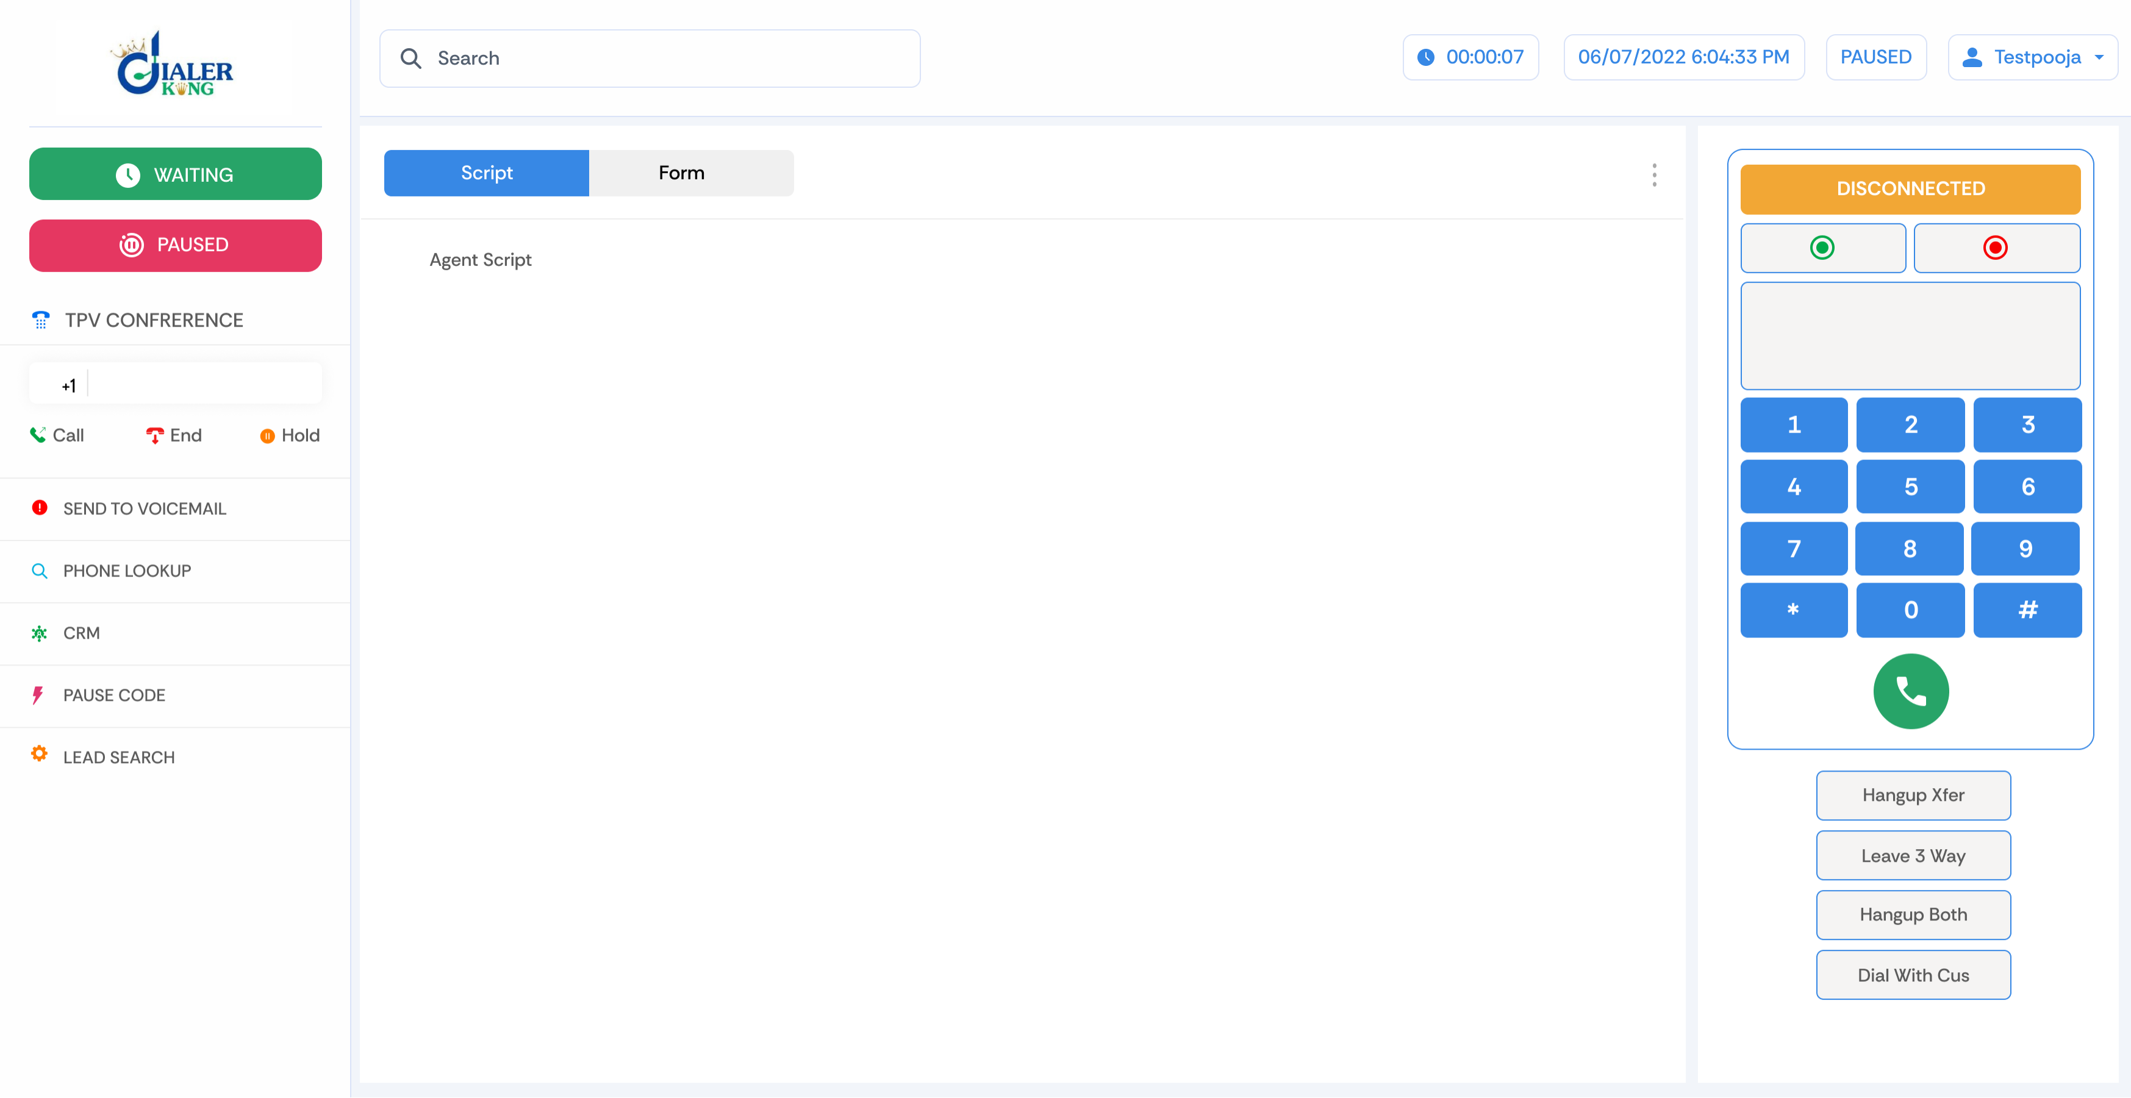Click the green phone dial button

1910,691
